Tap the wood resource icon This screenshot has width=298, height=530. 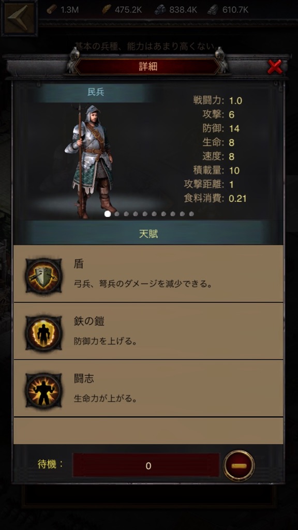coord(52,9)
